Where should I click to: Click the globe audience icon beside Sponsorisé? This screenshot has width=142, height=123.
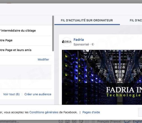(93, 44)
